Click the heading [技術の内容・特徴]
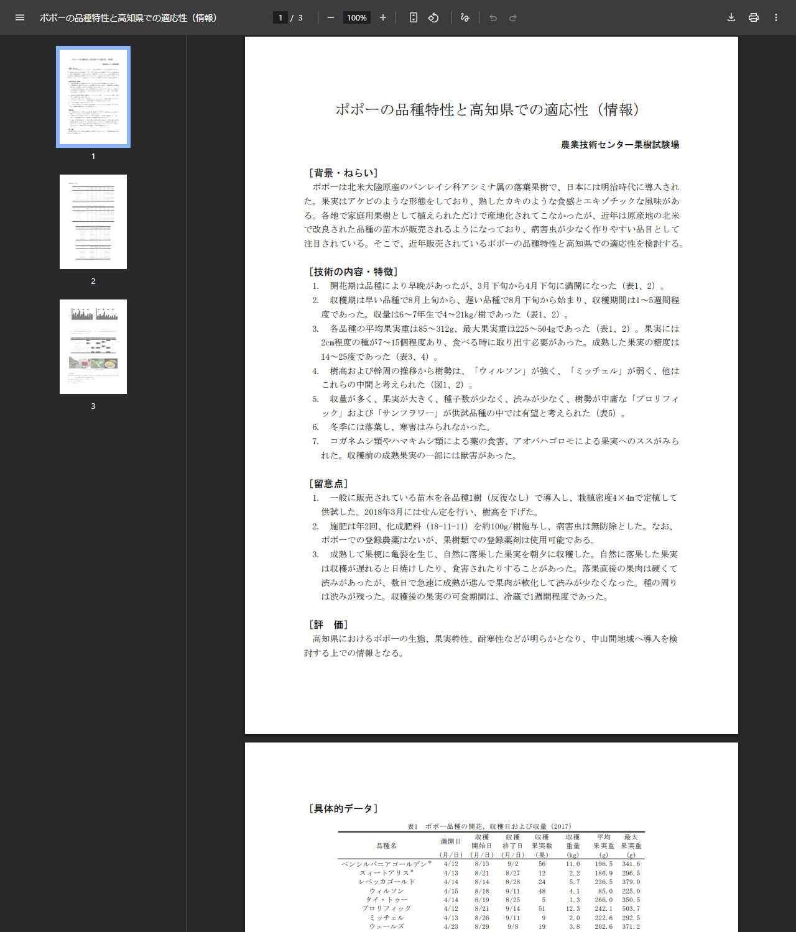Viewport: 796px width, 932px height. [x=353, y=272]
